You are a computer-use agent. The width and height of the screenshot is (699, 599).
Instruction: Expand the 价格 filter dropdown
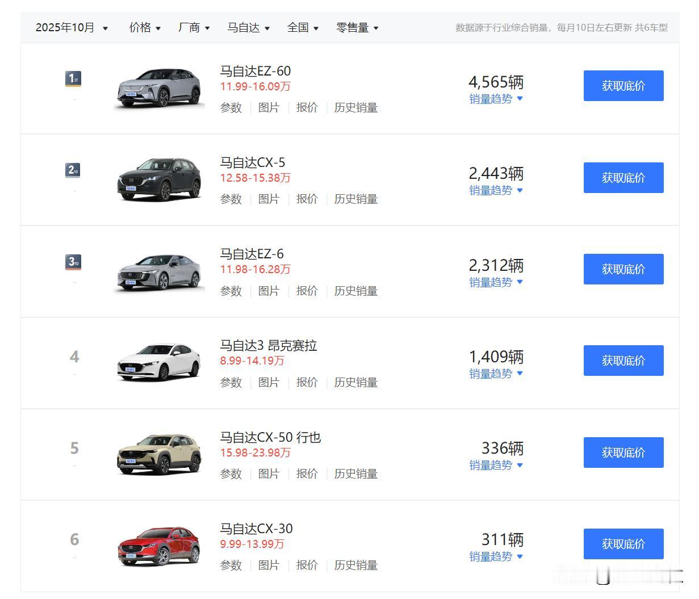tap(145, 28)
